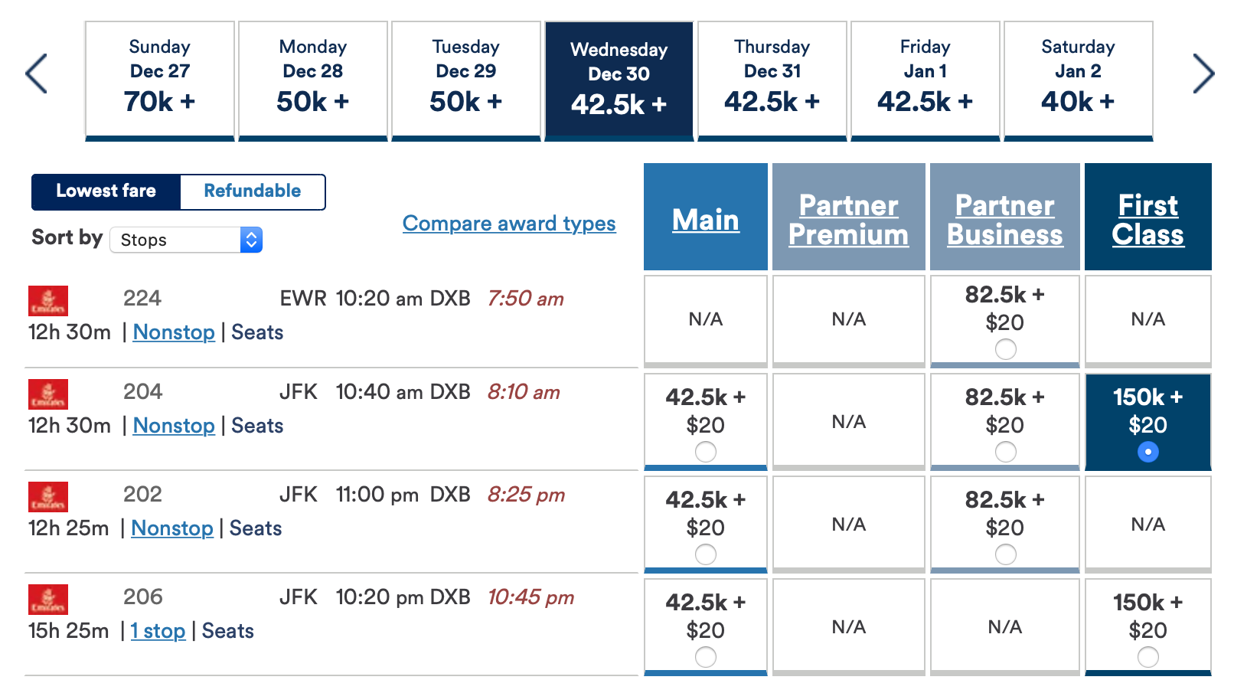Navigate to earlier dates using left chevron
This screenshot has height=680, width=1234.
(x=36, y=74)
